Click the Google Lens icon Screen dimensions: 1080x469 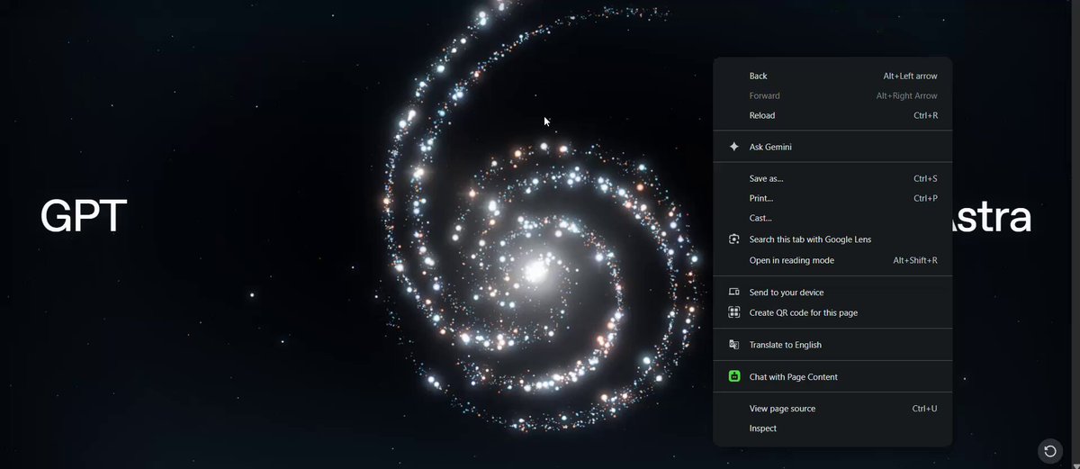[x=733, y=239]
